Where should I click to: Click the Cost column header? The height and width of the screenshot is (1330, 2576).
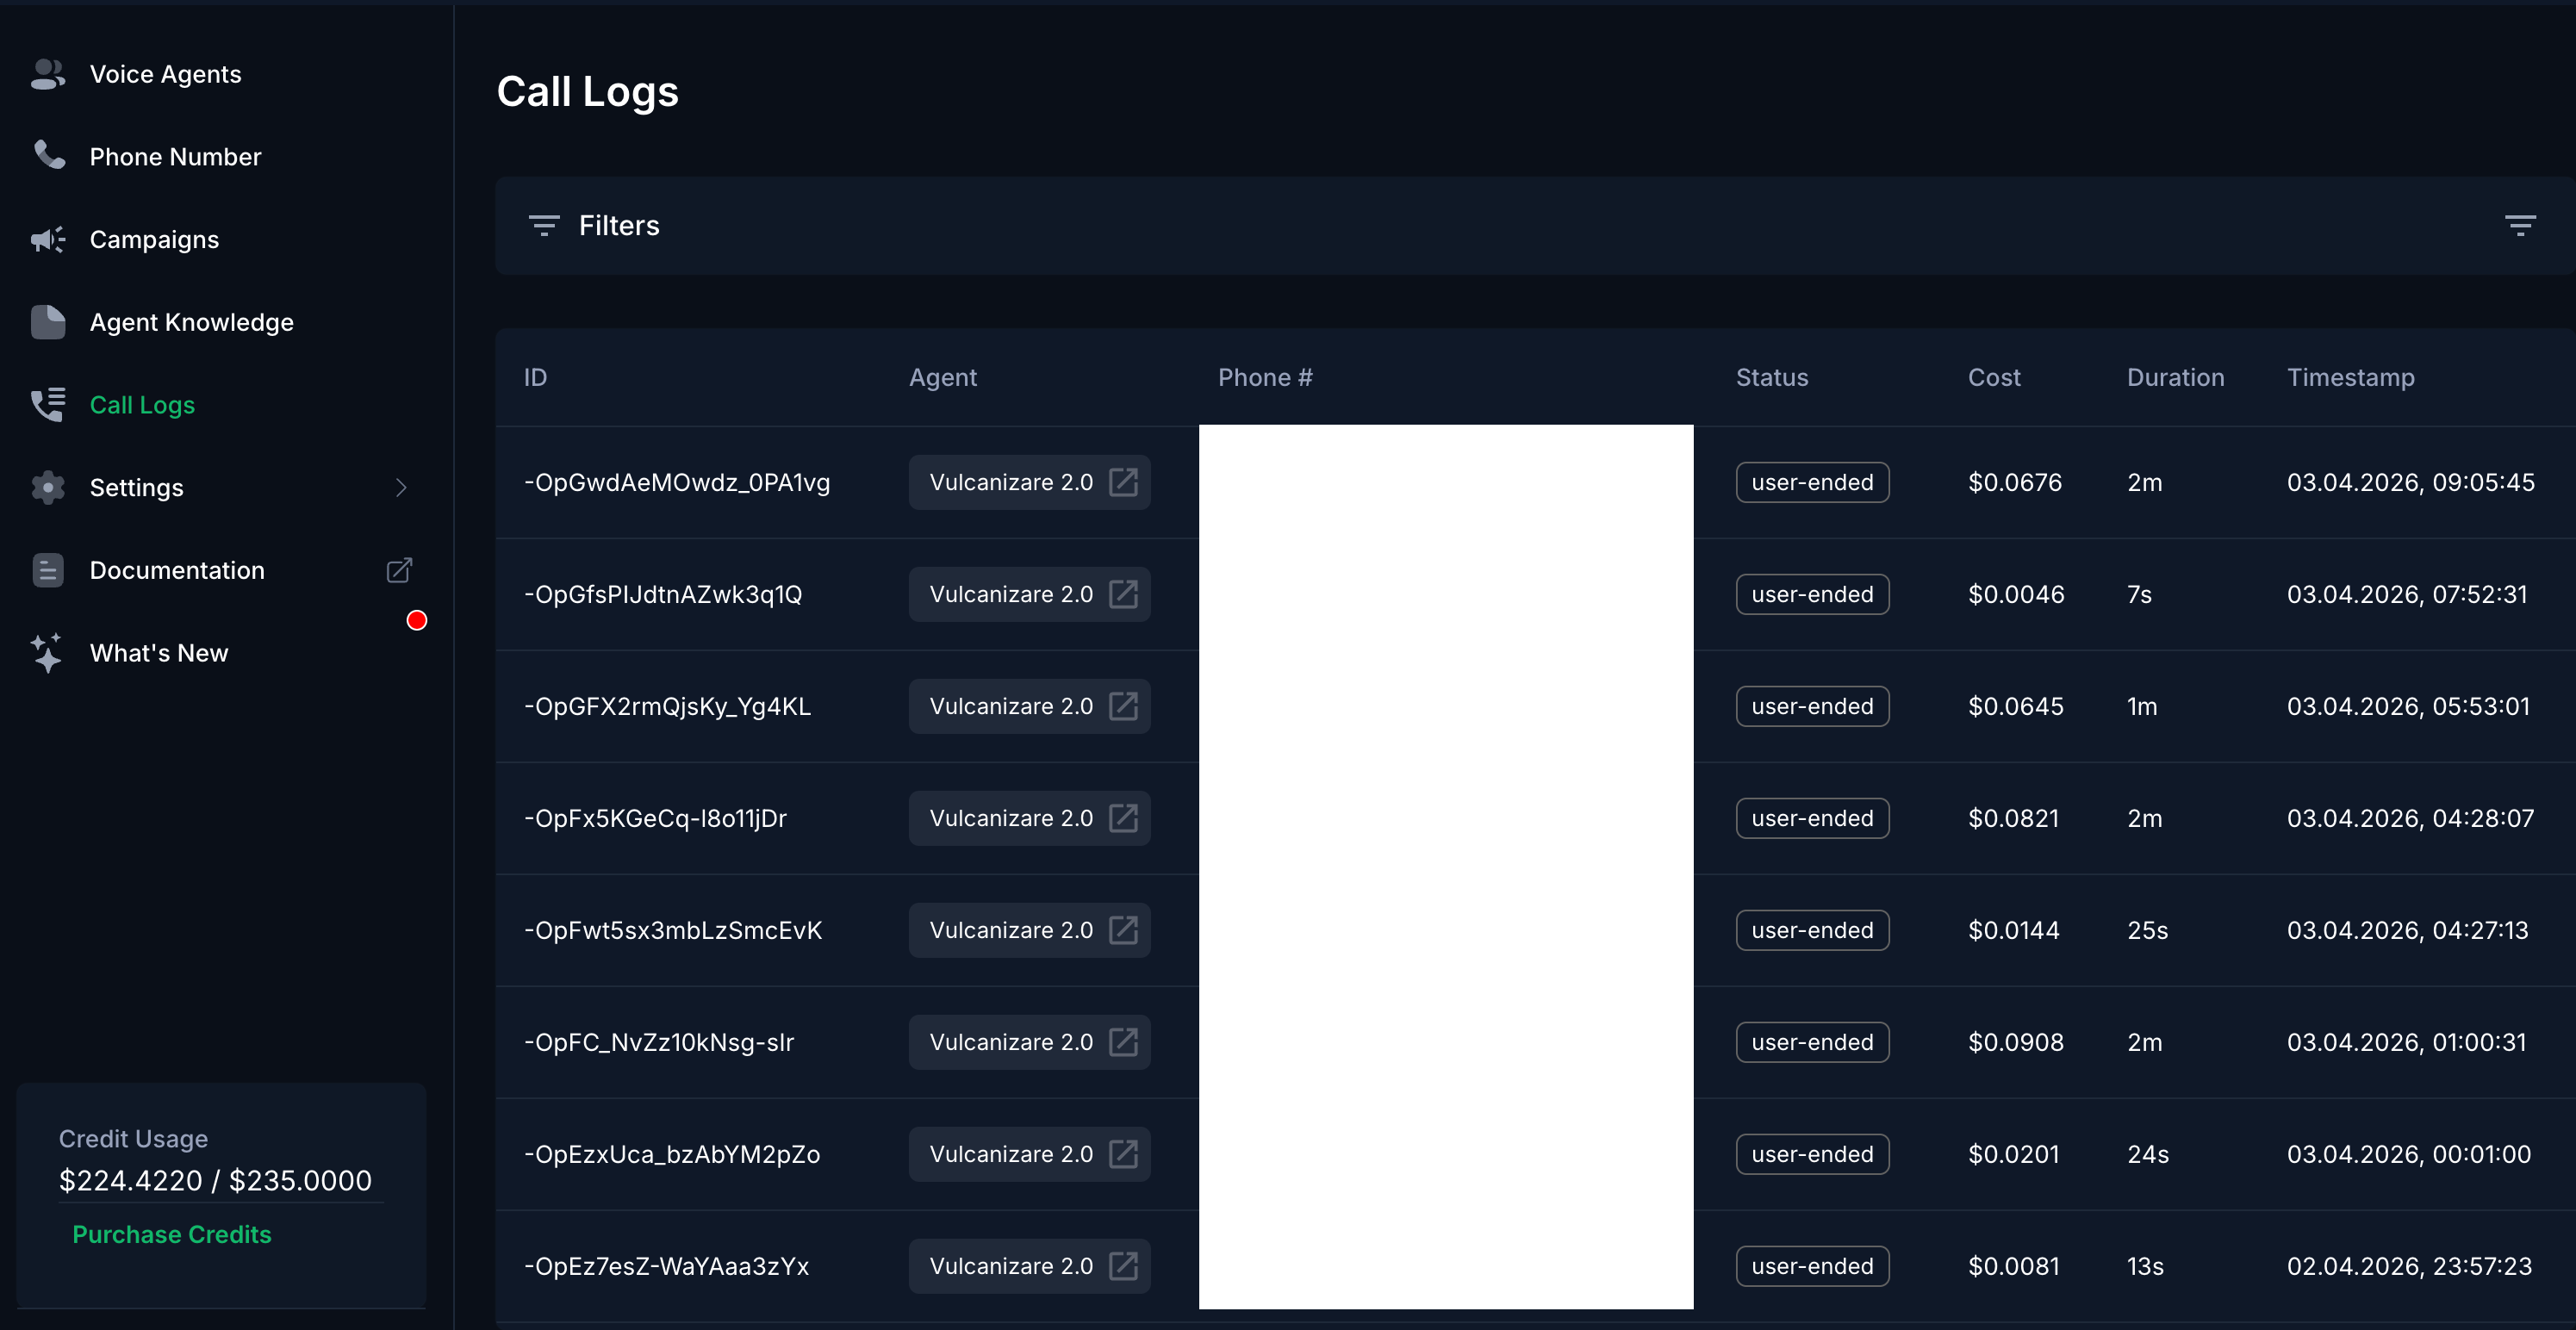coord(1993,377)
